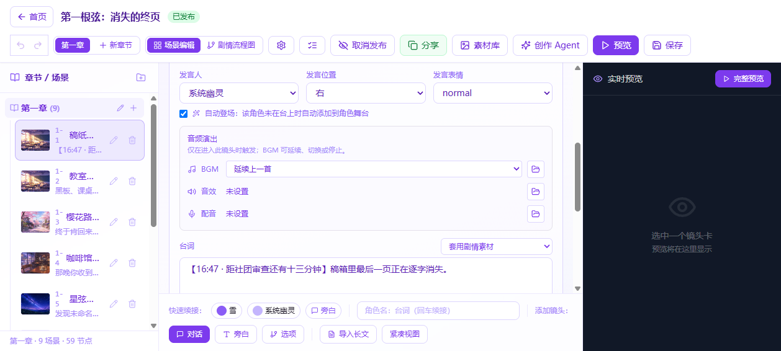Launch 创作 Agent
This screenshot has height=351, width=781.
coord(550,45)
